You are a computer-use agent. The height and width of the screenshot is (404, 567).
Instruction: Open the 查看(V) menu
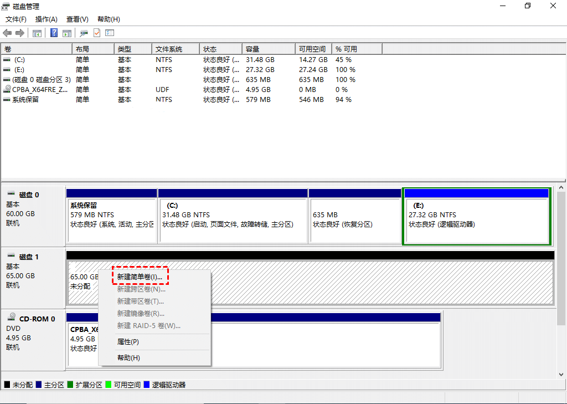76,19
